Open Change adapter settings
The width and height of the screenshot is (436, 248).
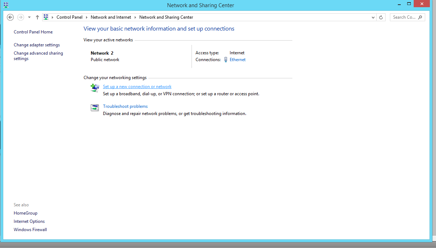coord(37,45)
